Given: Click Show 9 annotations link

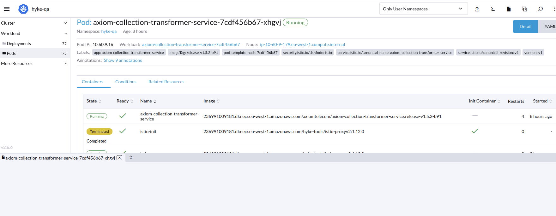Looking at the screenshot, I should pos(123,60).
